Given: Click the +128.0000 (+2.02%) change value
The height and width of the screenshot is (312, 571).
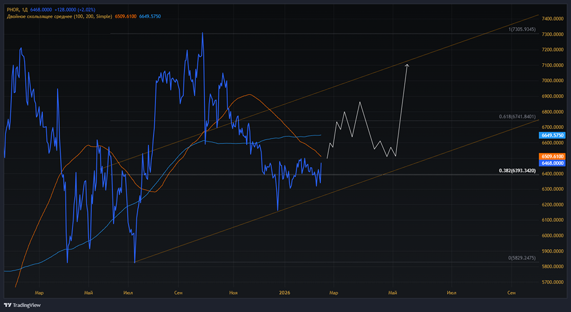Looking at the screenshot, I should point(75,10).
